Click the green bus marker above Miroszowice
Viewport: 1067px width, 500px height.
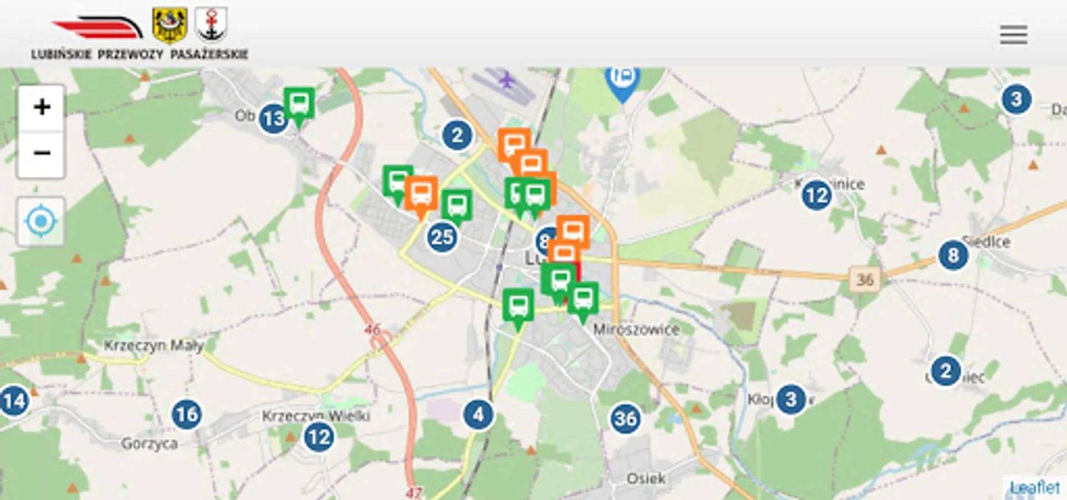[583, 303]
